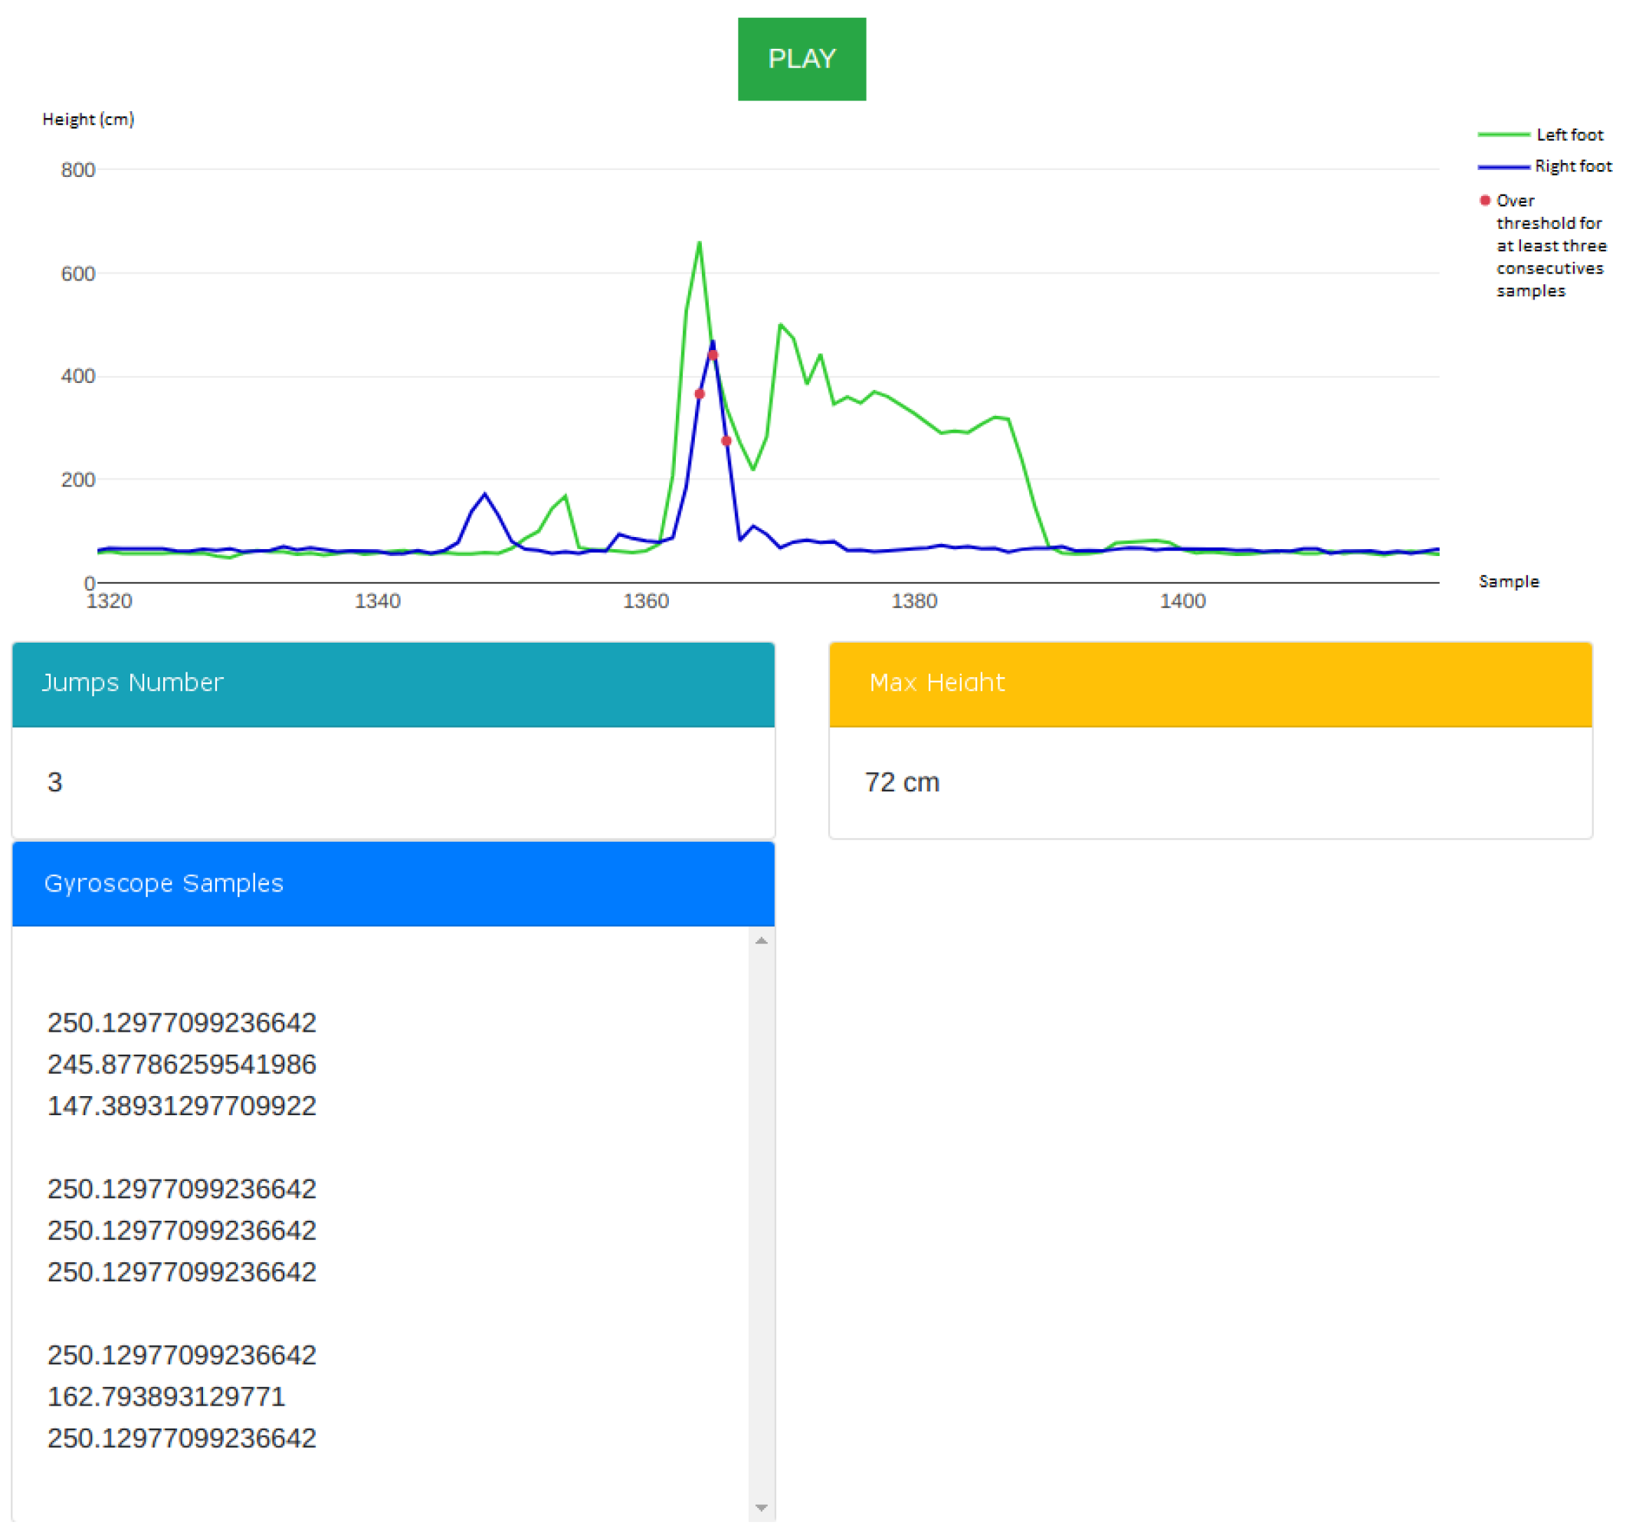Click the jumps count value 3
Viewport: 1626px width, 1538px height.
(x=55, y=782)
